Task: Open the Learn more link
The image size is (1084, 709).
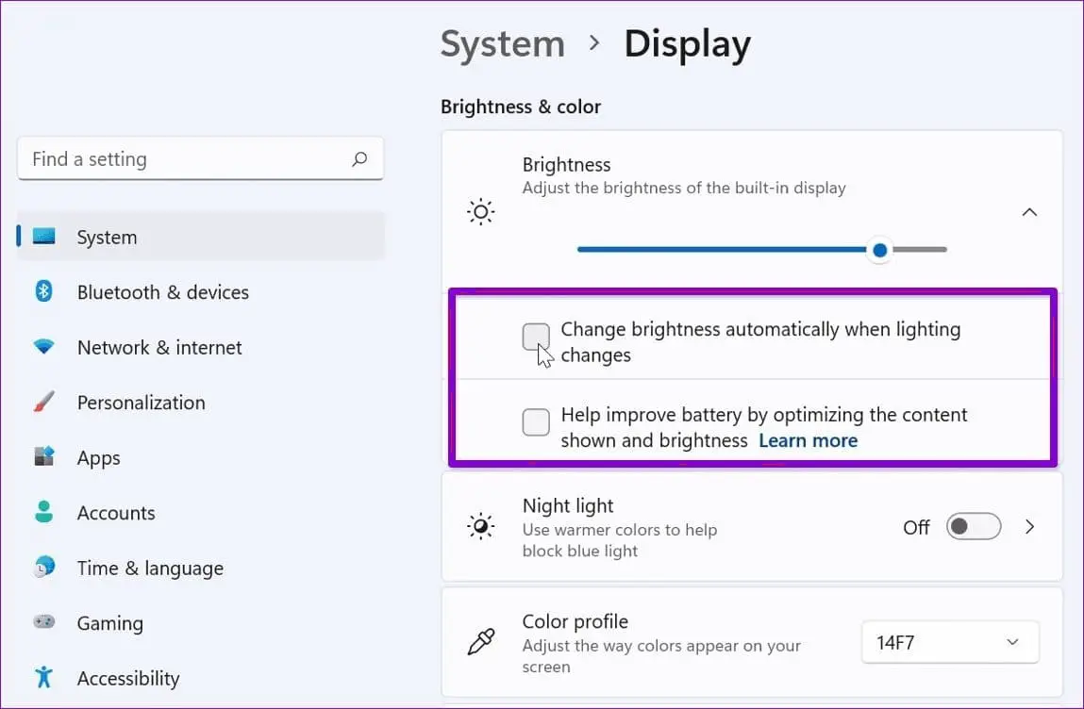Action: [x=808, y=440]
